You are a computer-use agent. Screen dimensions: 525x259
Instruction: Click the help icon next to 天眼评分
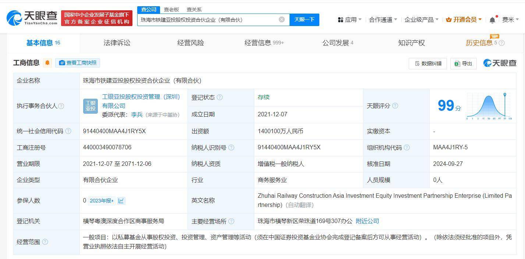[395, 106]
